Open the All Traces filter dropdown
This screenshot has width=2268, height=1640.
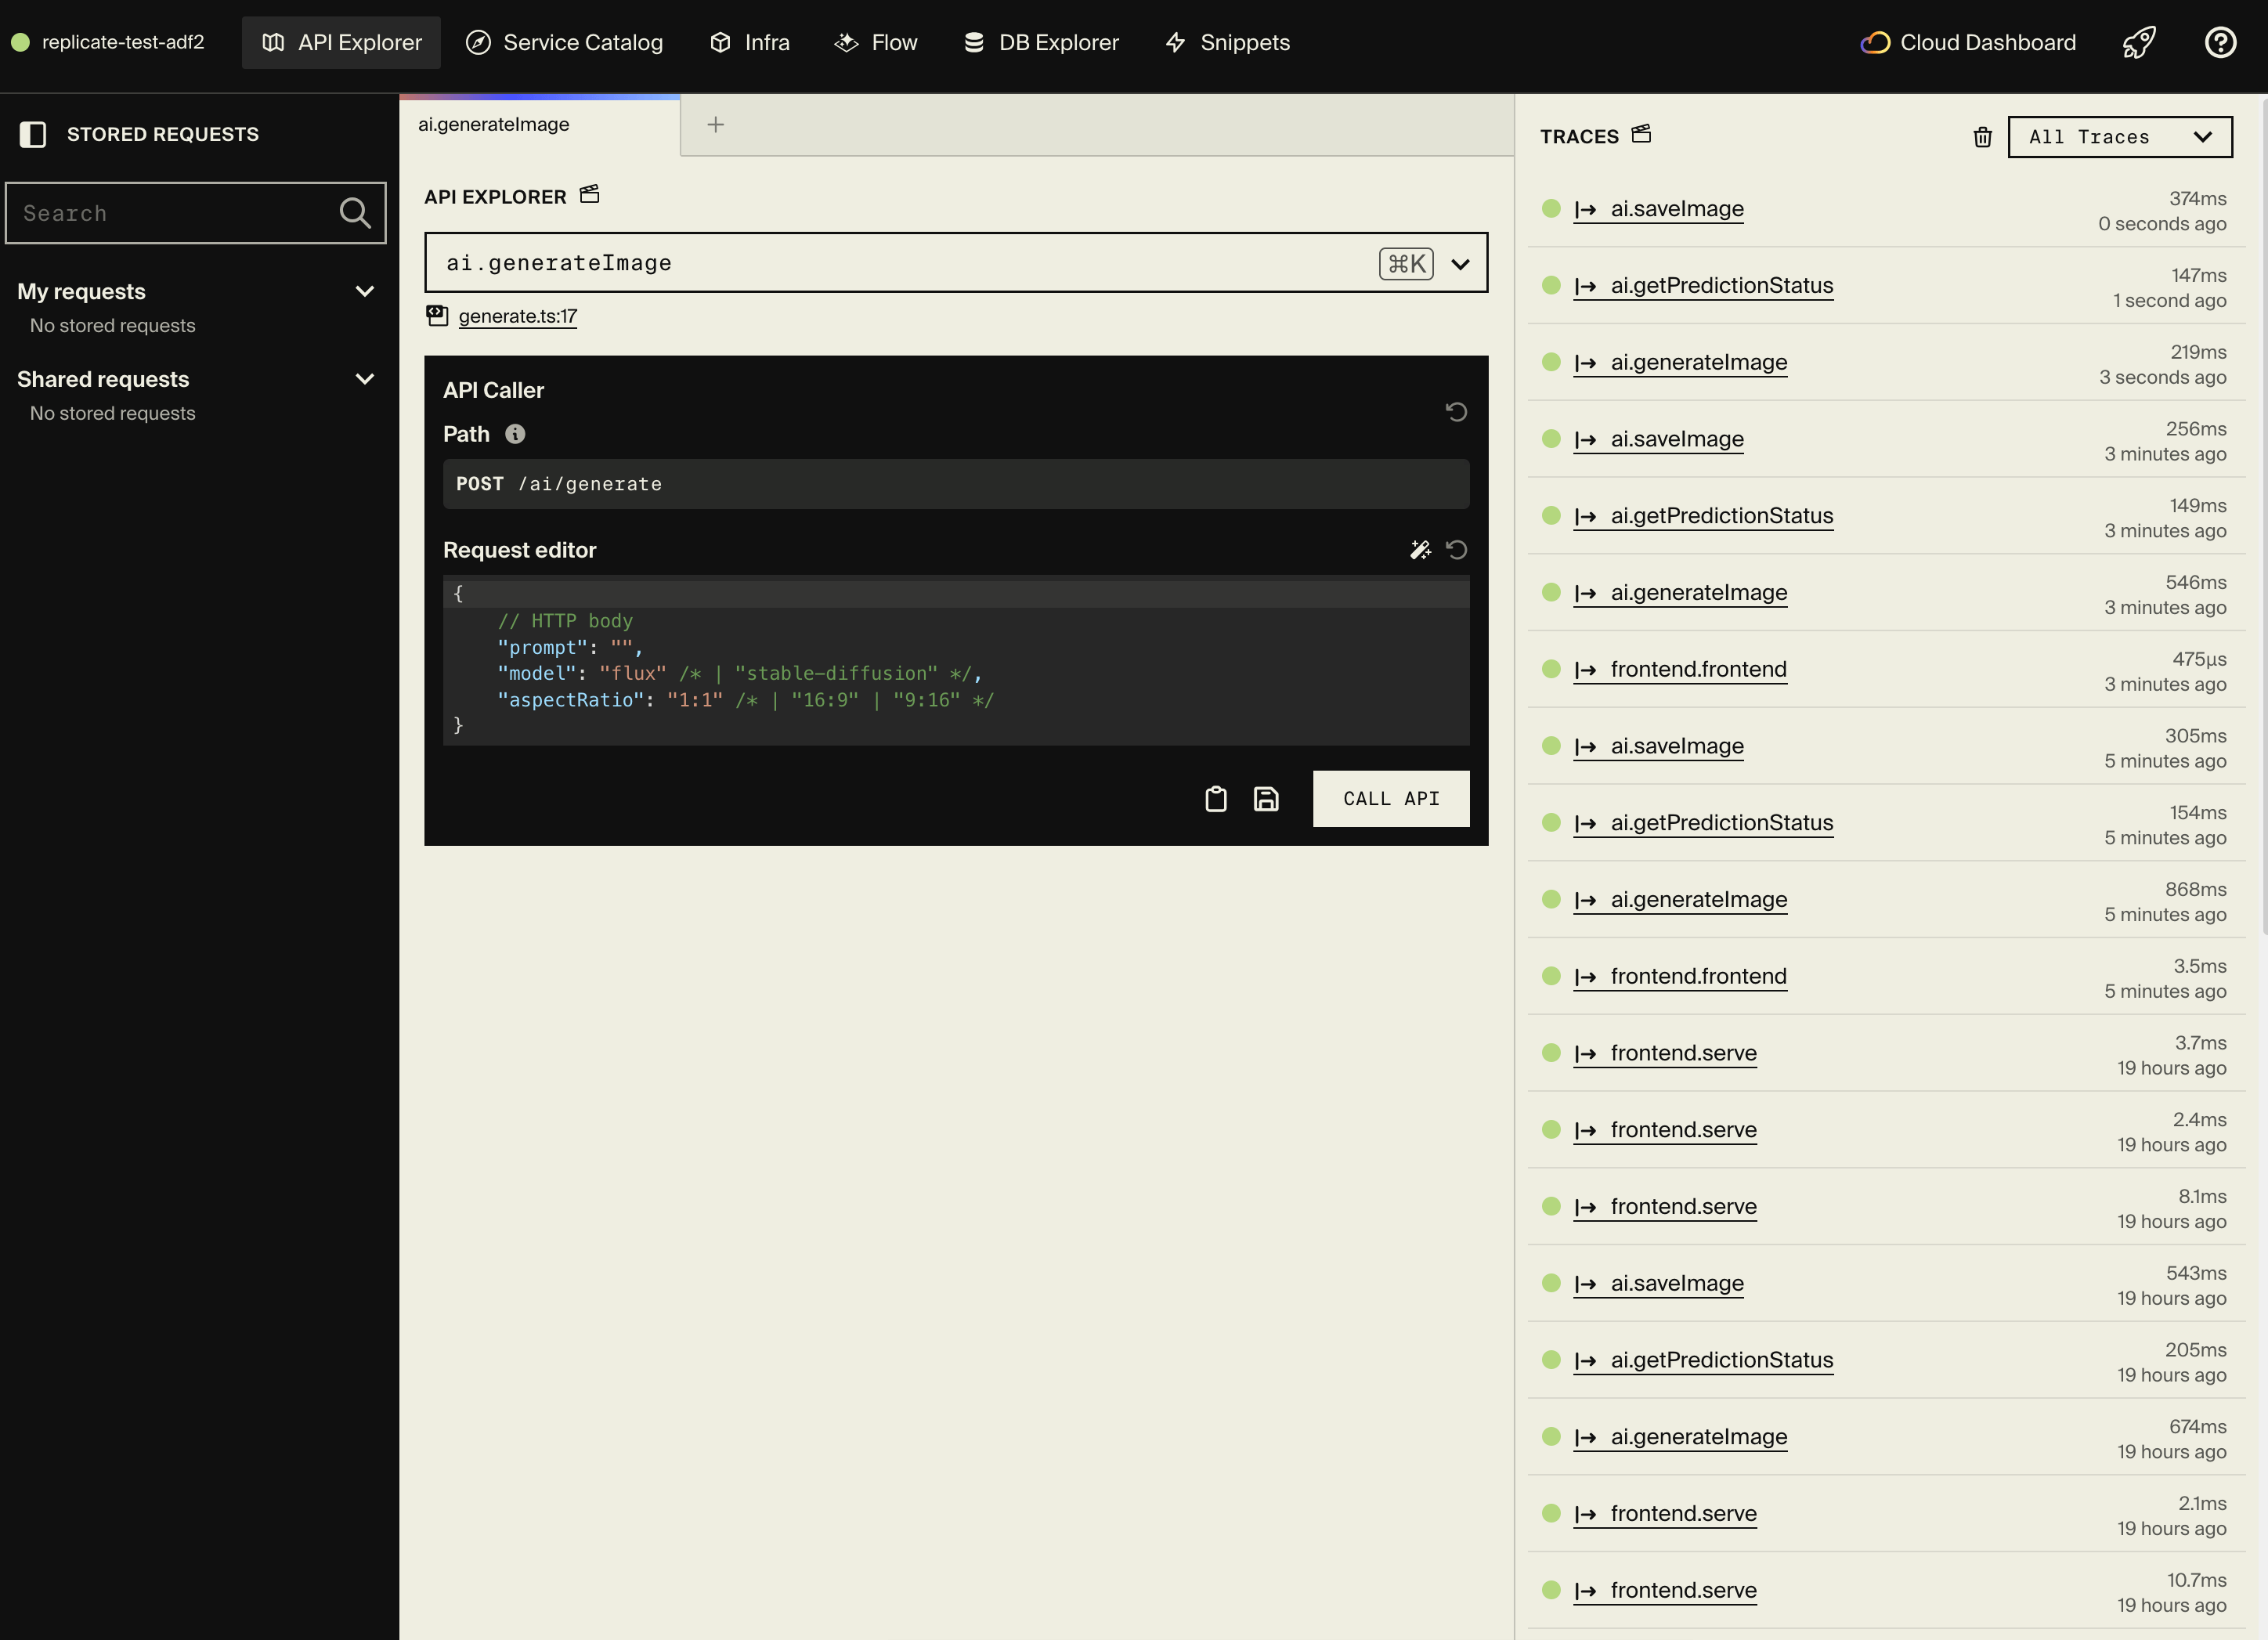click(2119, 137)
